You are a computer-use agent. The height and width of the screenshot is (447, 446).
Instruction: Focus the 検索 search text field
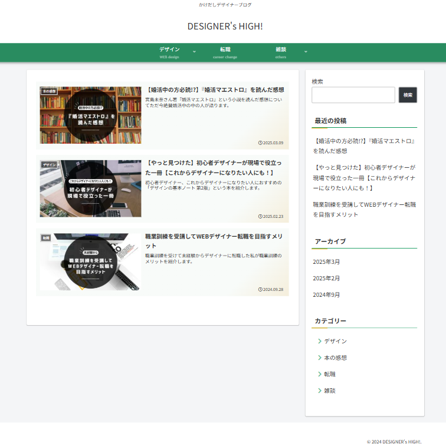(353, 95)
